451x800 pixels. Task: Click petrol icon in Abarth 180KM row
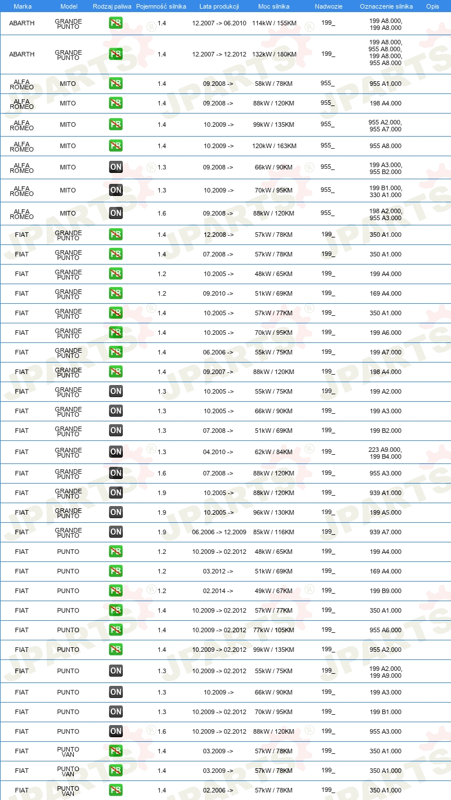[116, 54]
